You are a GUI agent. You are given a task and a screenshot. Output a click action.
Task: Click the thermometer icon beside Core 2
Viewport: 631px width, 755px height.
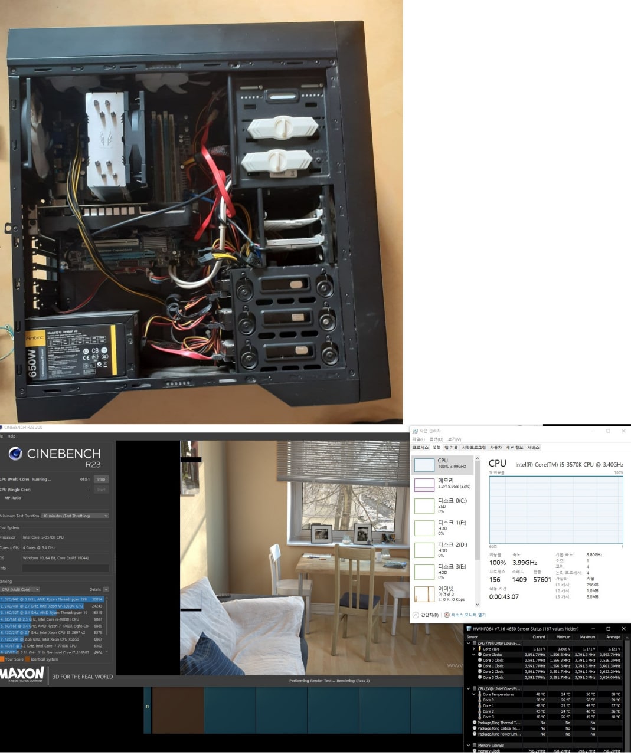pyautogui.click(x=480, y=711)
